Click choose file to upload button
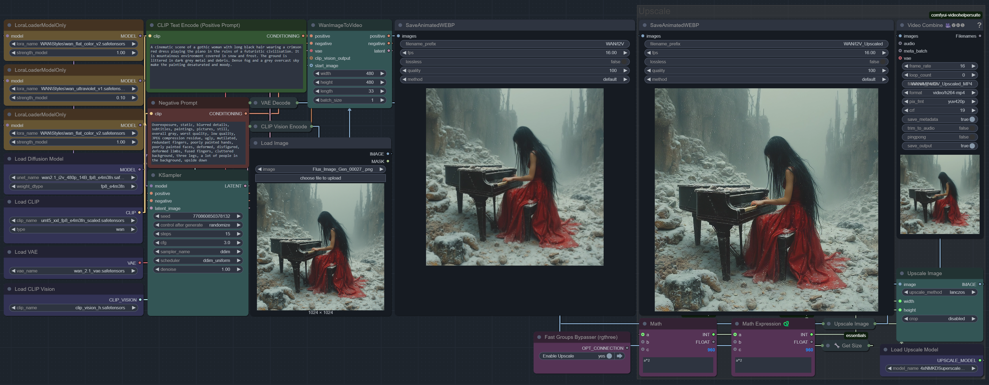This screenshot has width=989, height=385. (x=320, y=178)
